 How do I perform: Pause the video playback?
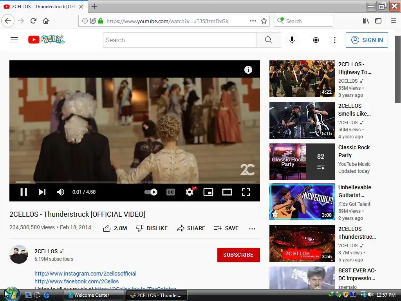(23, 192)
